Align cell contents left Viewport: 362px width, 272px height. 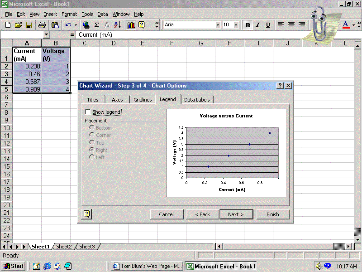(281, 25)
